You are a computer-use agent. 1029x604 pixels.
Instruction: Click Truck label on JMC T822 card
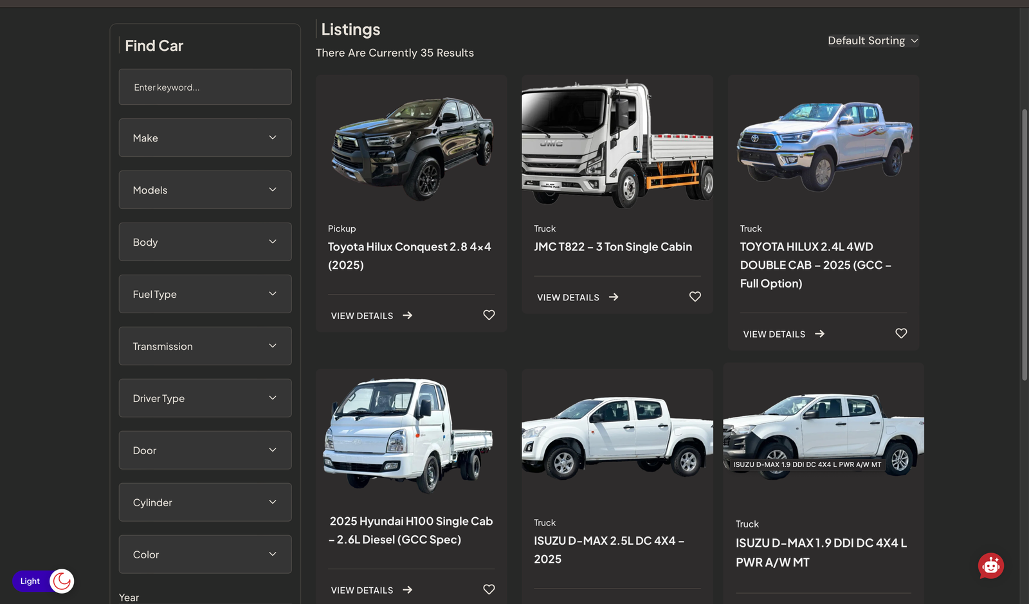point(545,228)
